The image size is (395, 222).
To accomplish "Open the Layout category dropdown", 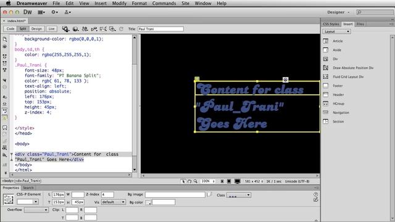I will tap(336, 31).
